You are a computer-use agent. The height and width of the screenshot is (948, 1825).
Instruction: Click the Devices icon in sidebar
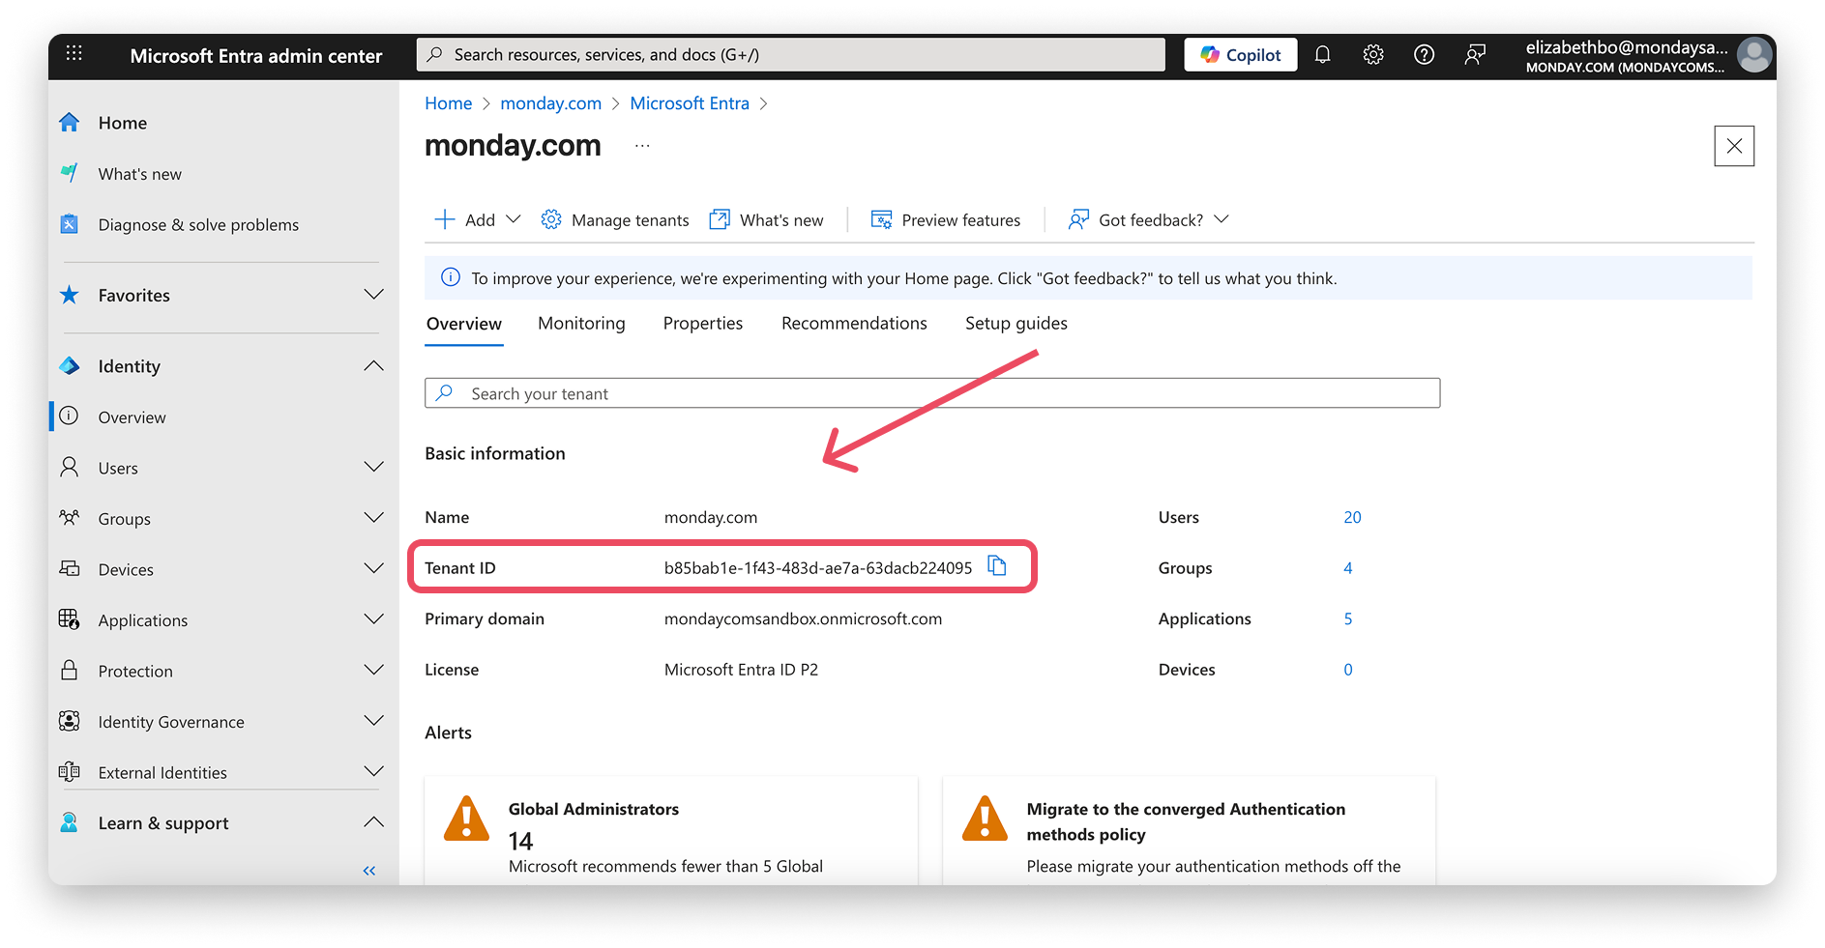pyautogui.click(x=70, y=569)
